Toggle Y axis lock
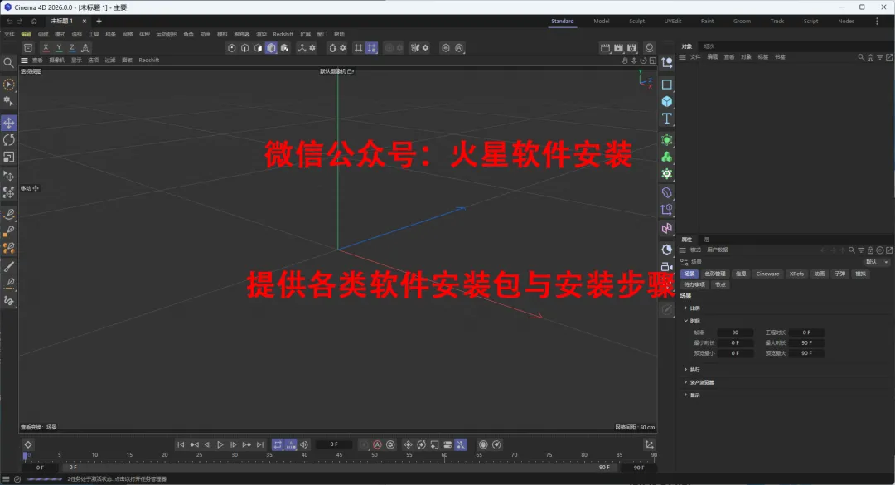 (x=59, y=48)
